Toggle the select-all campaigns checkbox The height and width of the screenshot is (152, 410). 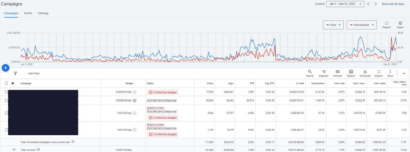[x=6, y=83]
